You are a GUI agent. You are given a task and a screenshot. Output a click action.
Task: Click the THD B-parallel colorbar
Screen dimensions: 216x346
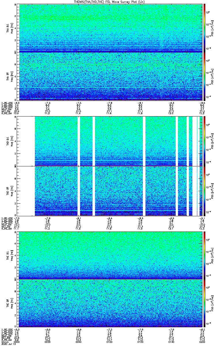coord(204,191)
